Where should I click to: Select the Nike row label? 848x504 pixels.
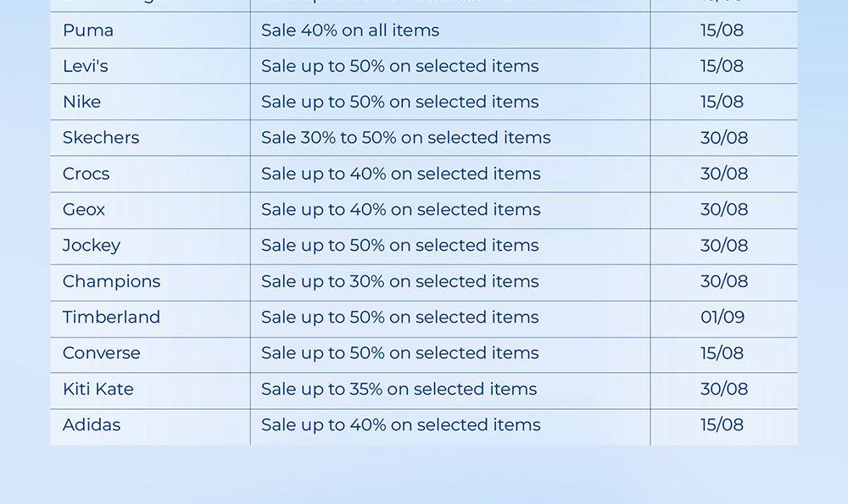point(81,102)
